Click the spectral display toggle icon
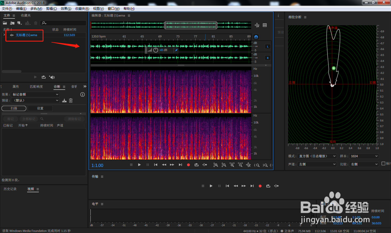The image size is (391, 233). tap(265, 25)
